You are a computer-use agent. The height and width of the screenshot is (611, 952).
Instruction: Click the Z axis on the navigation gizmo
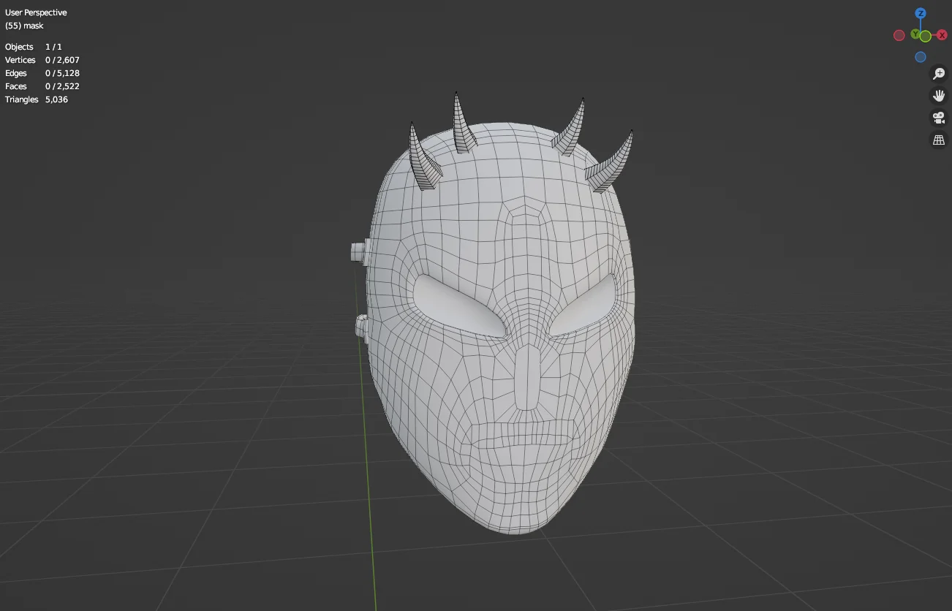[921, 12]
